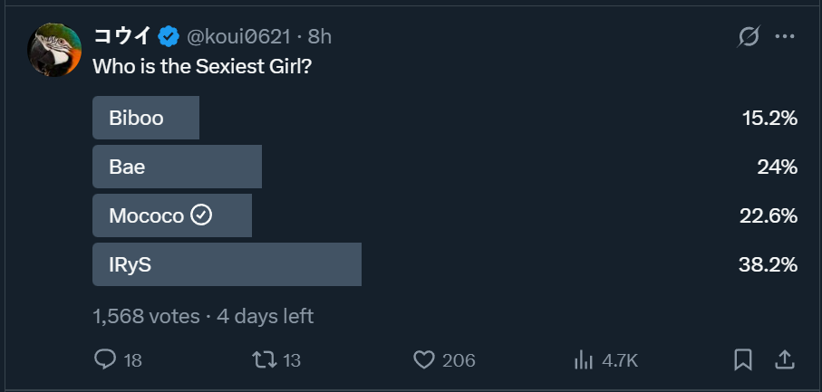Screen dimensions: 822x392
Task: Bookmark this post
Action: tap(743, 359)
